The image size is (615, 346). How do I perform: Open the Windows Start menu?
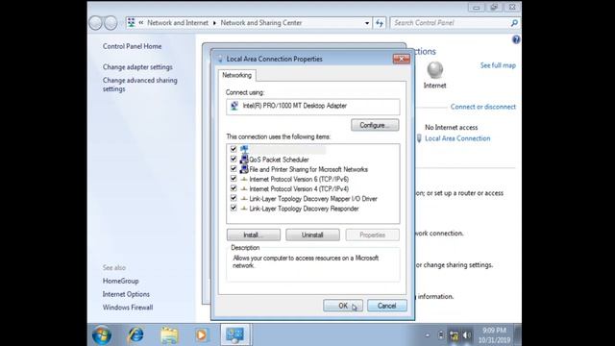(x=102, y=335)
